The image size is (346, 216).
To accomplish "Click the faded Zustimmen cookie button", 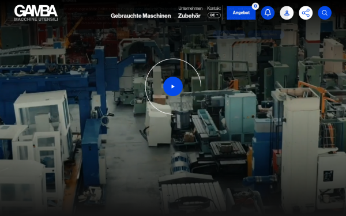I will (266, 35).
